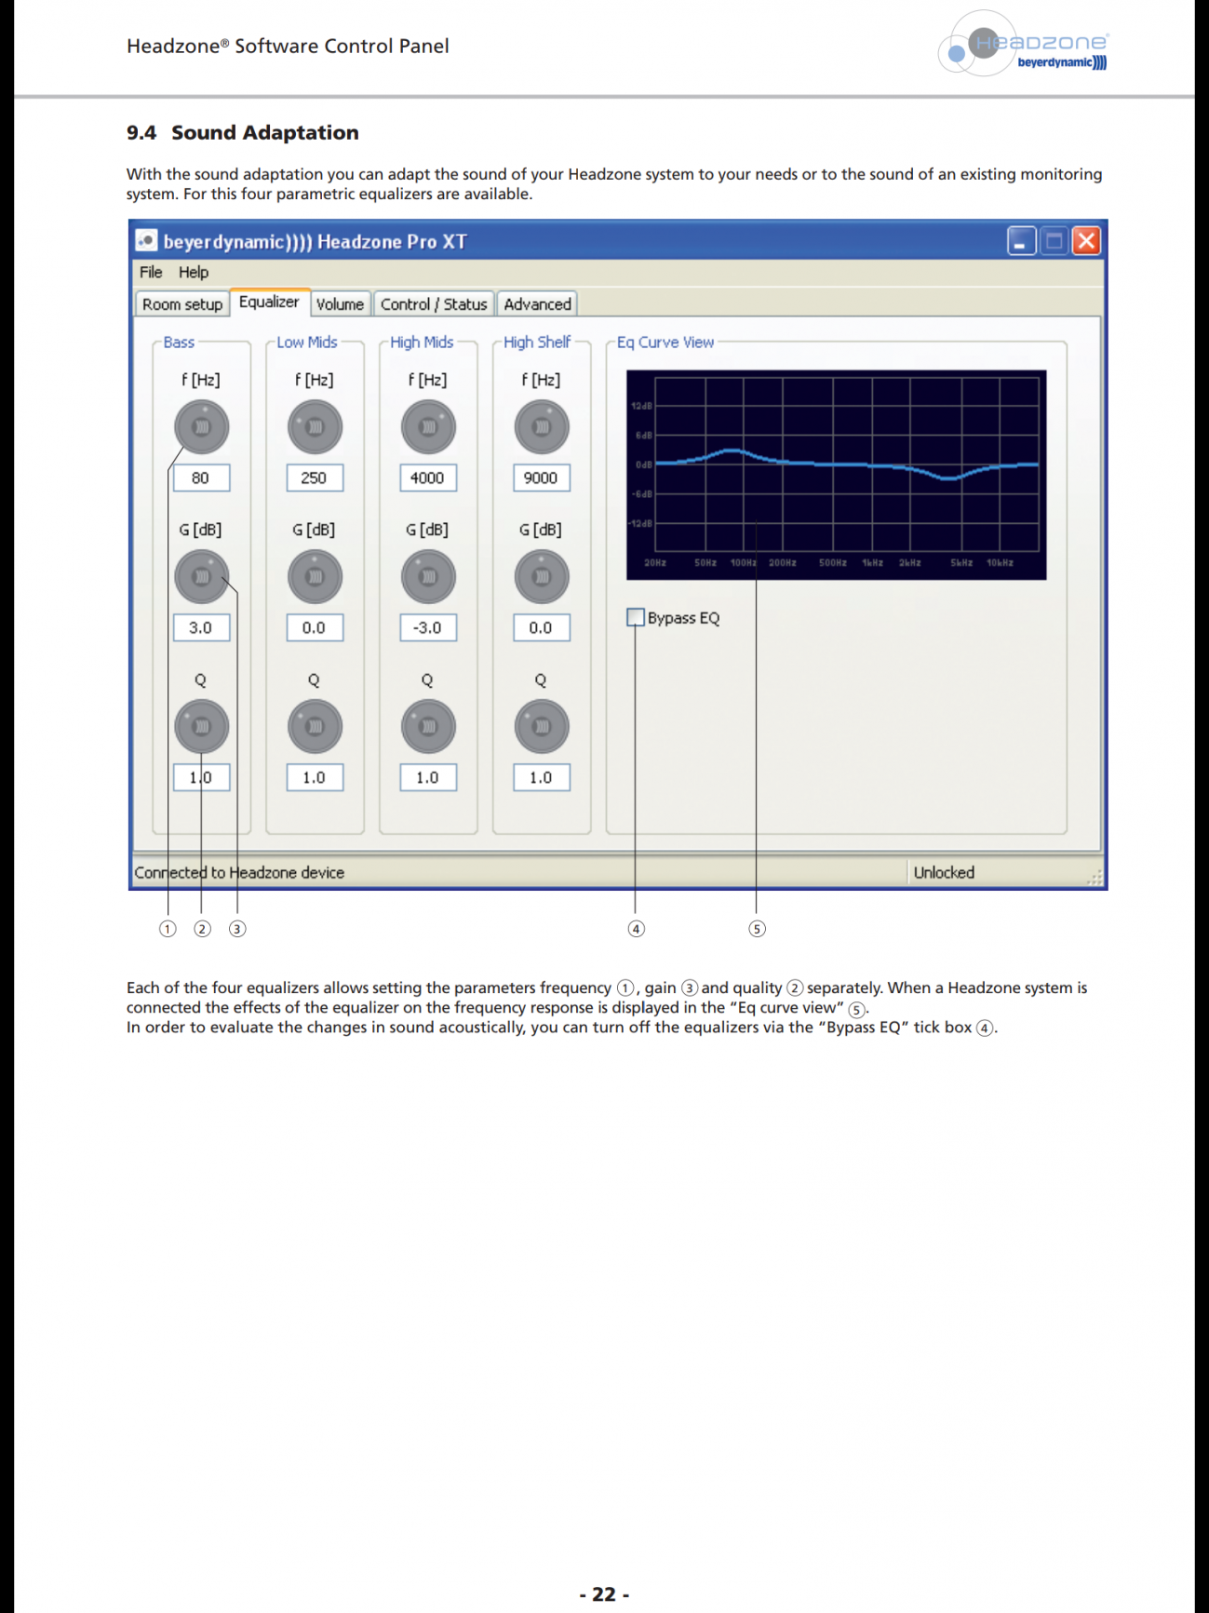Adjust the High Mids gain knob
Viewport: 1209px width, 1613px height.
428,577
